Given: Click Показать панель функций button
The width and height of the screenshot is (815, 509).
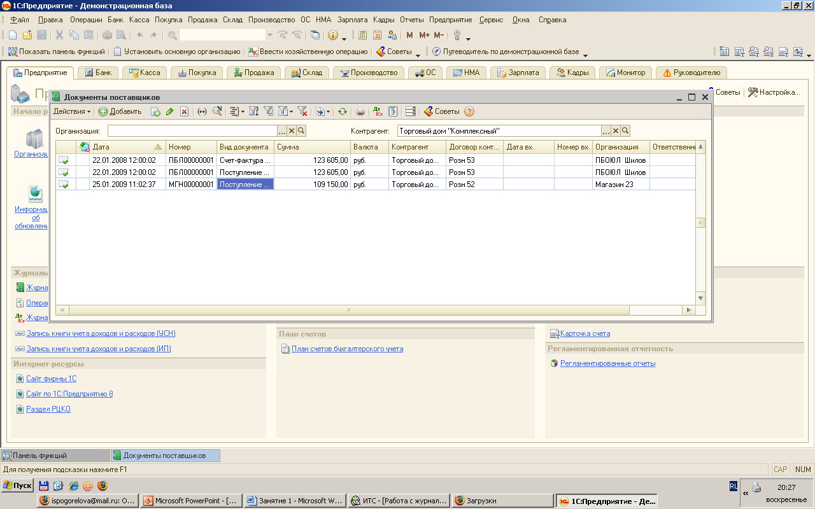Looking at the screenshot, I should 57,52.
